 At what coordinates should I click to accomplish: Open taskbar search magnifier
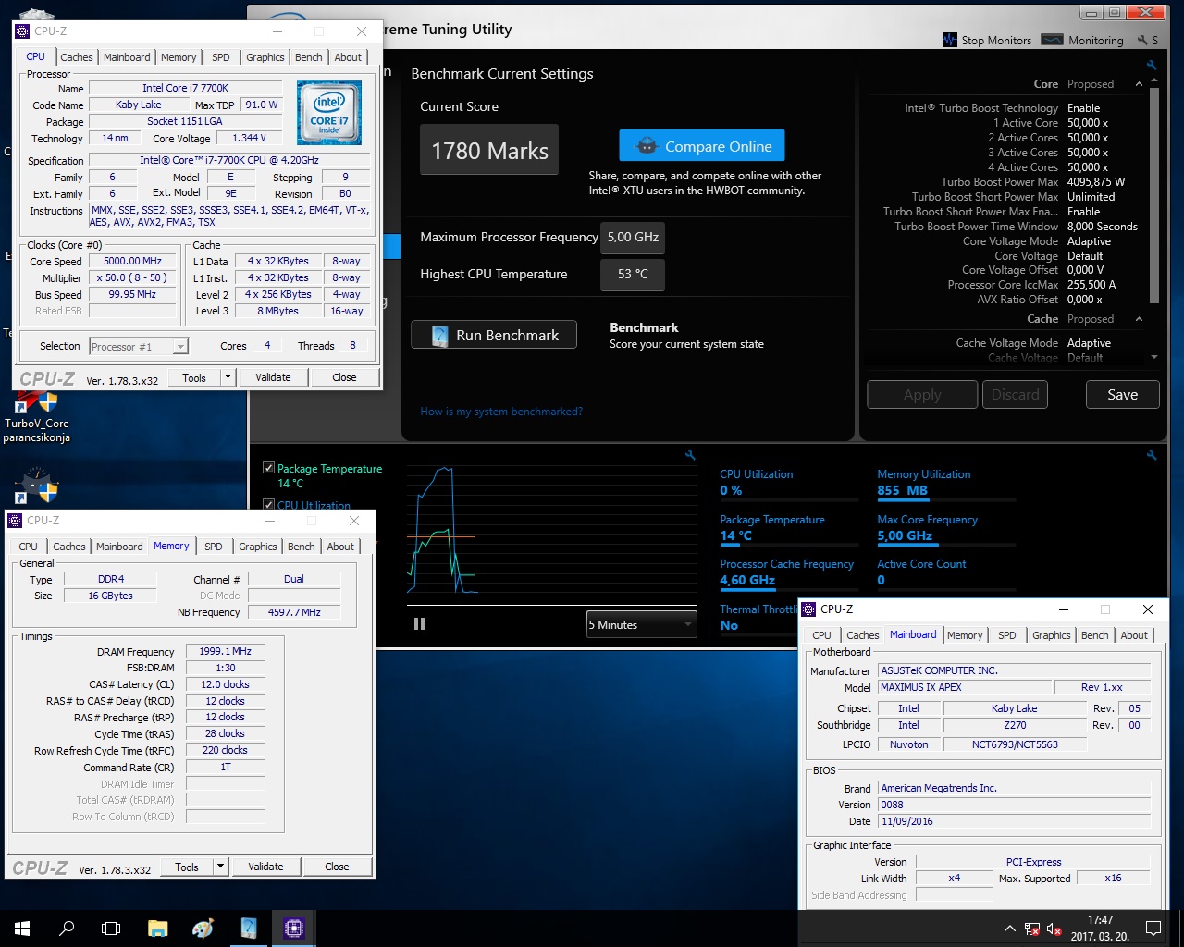pyautogui.click(x=67, y=928)
